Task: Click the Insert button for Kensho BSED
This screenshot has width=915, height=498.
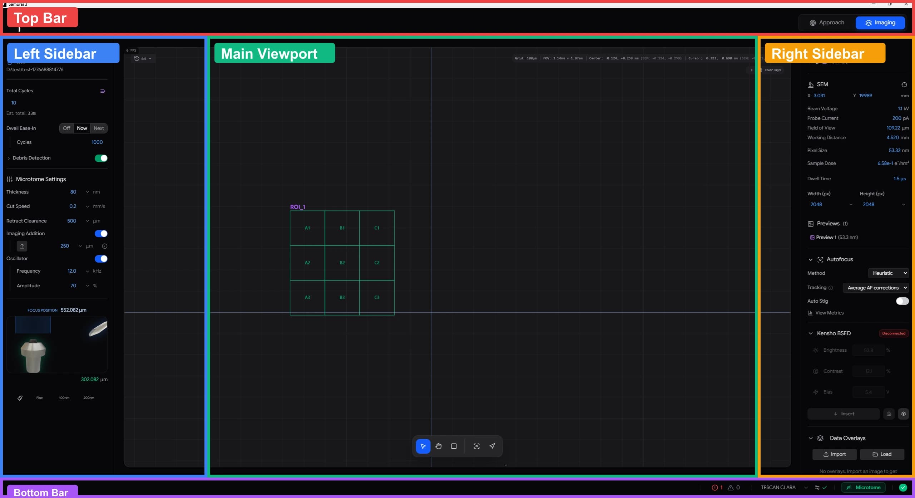Action: 844,414
